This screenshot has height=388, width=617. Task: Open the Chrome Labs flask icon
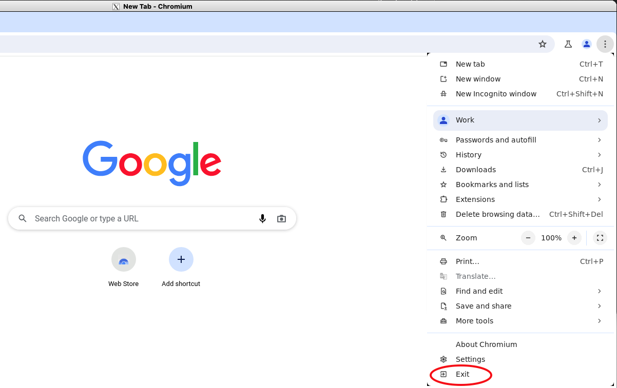[x=568, y=44]
